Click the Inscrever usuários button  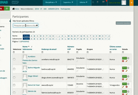pyautogui.click(x=123, y=23)
